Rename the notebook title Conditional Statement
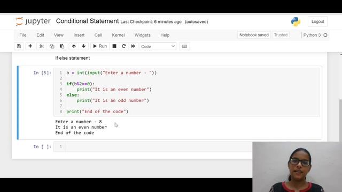 [x=87, y=21]
